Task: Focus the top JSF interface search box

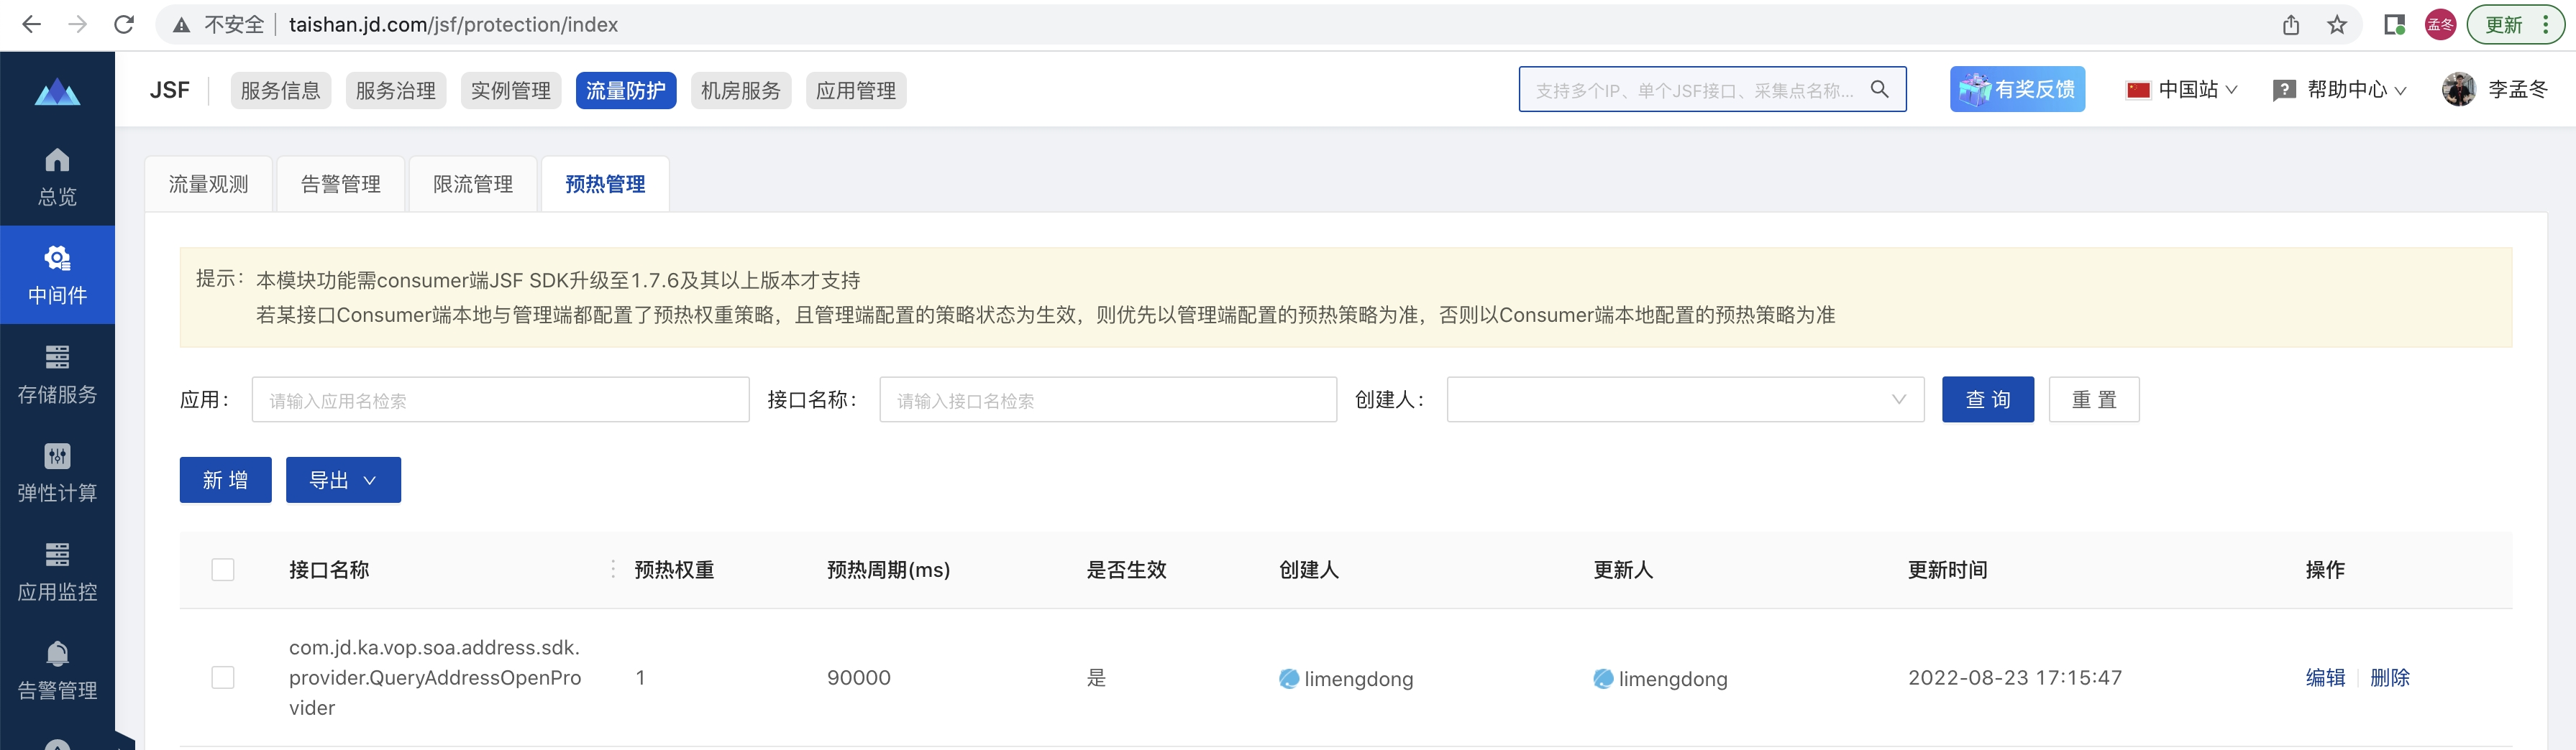Action: [x=1712, y=90]
